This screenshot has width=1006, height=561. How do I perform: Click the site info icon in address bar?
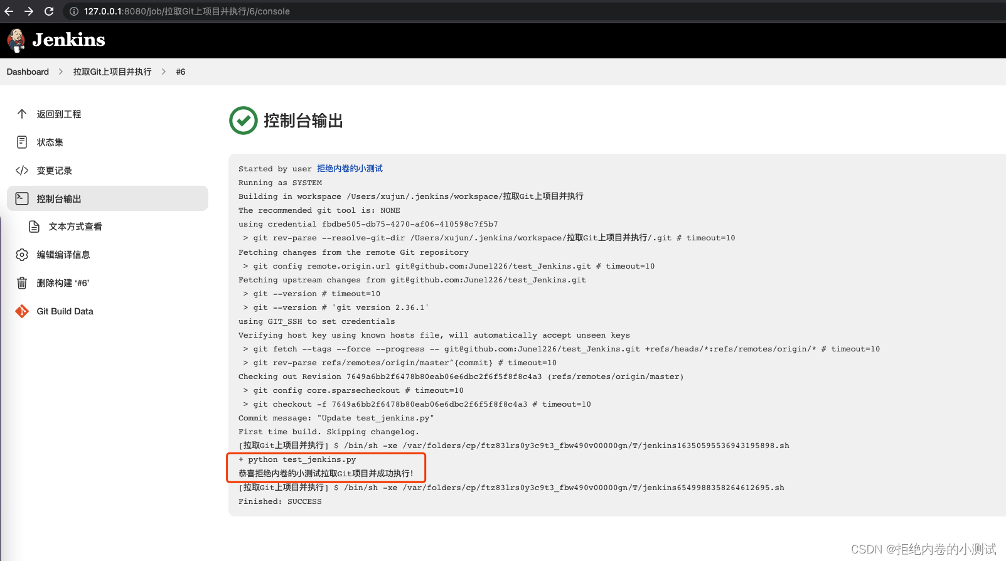(73, 11)
